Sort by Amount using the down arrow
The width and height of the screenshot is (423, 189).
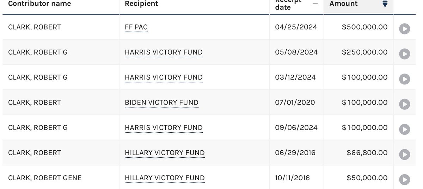point(385,4)
